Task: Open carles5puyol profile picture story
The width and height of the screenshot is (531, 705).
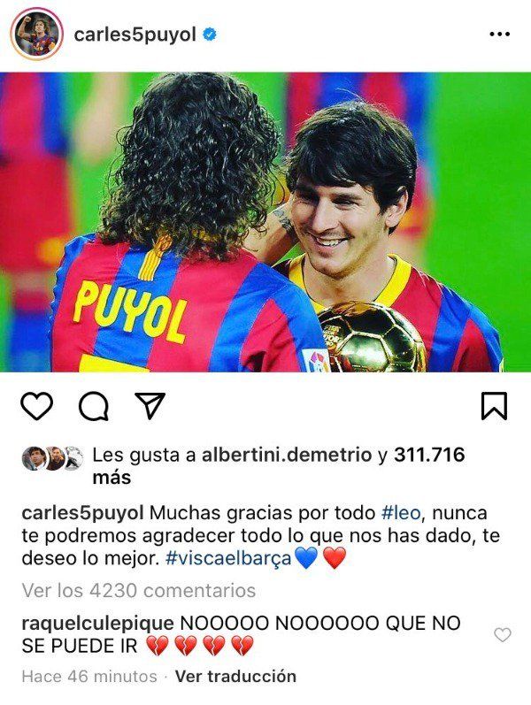Action: pos(37,34)
